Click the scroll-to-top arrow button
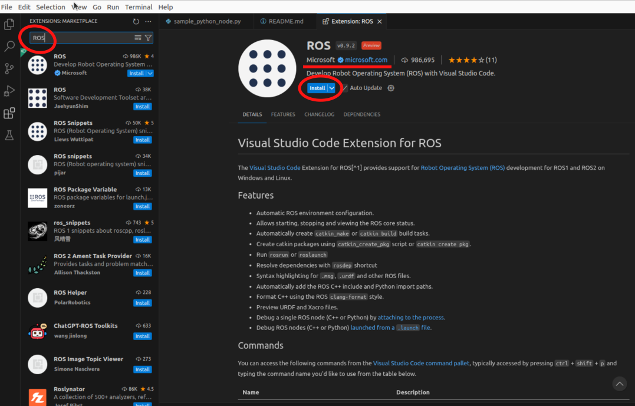This screenshot has width=635, height=406. [x=619, y=384]
